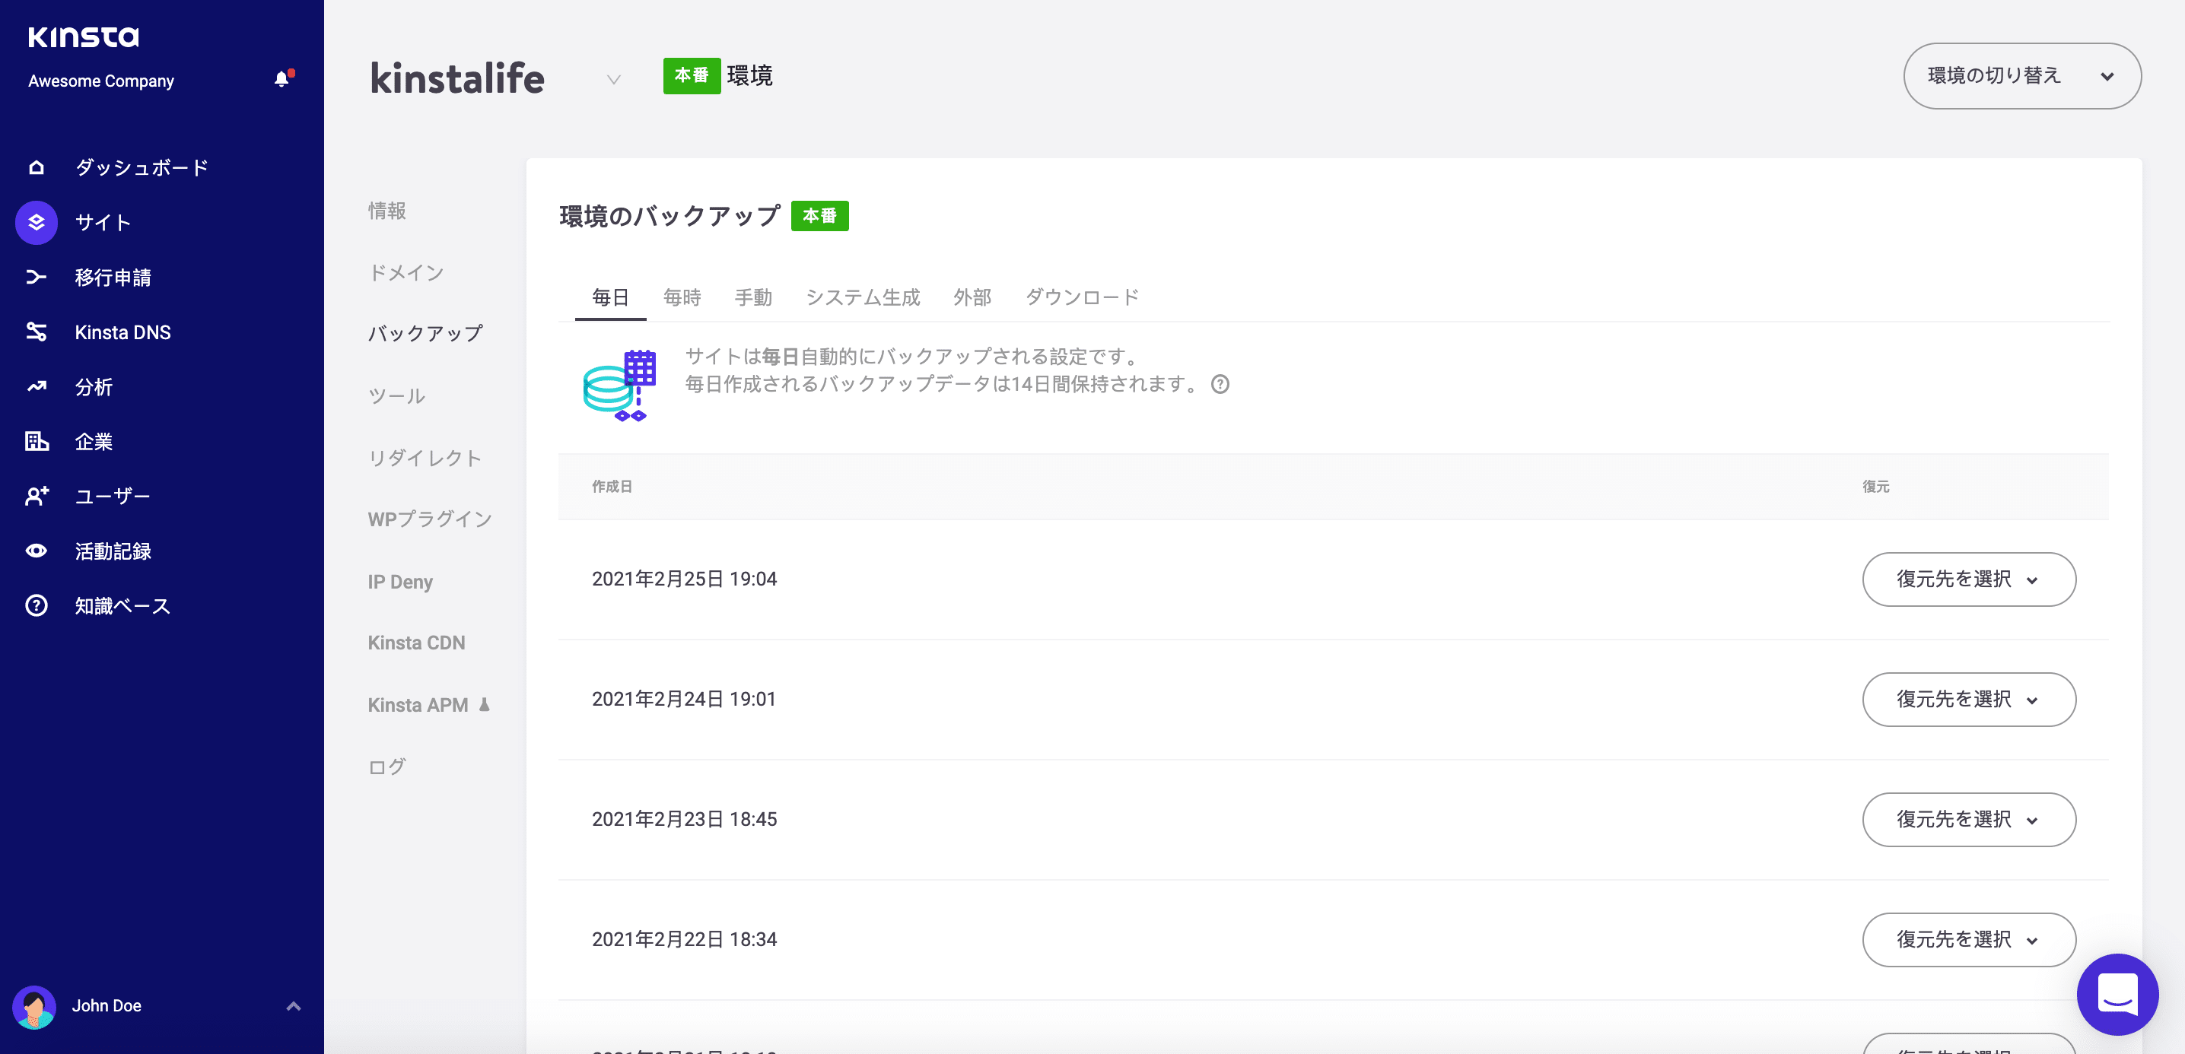The width and height of the screenshot is (2185, 1054).
Task: Open the バックアップ section link
Action: [x=425, y=333]
